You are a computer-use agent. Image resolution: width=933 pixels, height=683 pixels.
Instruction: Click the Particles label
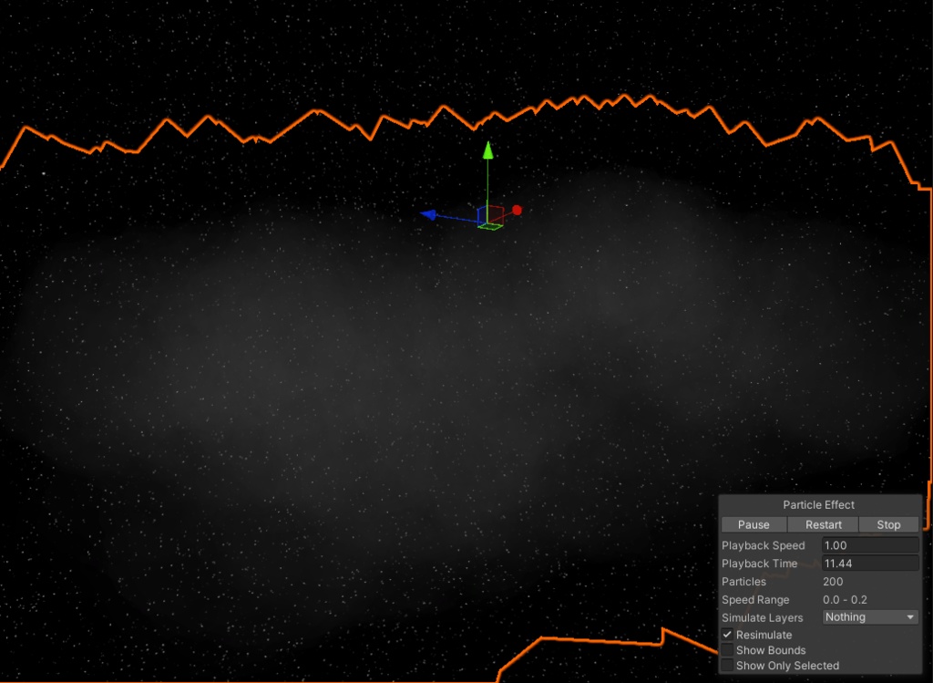(x=743, y=582)
